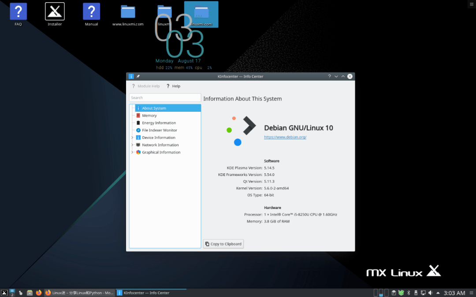Click the Bluetooth tray icon

[409, 293]
